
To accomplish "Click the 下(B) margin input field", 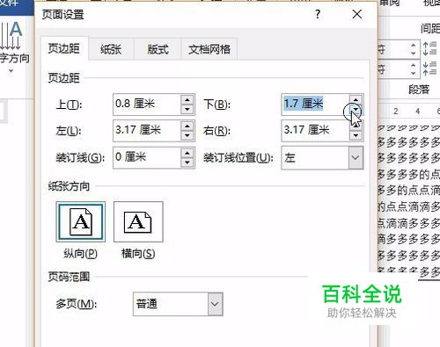I will [315, 105].
